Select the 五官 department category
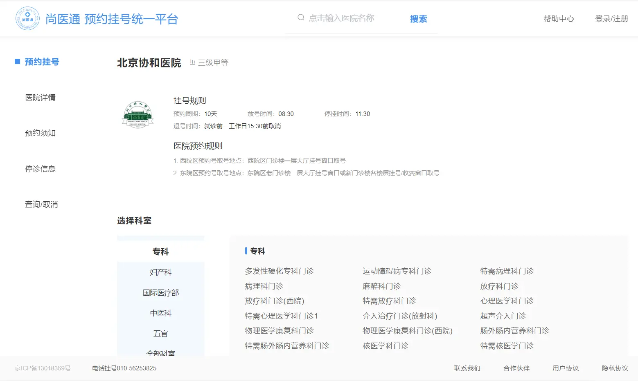Viewport: 638px width, 381px height. 160,333
